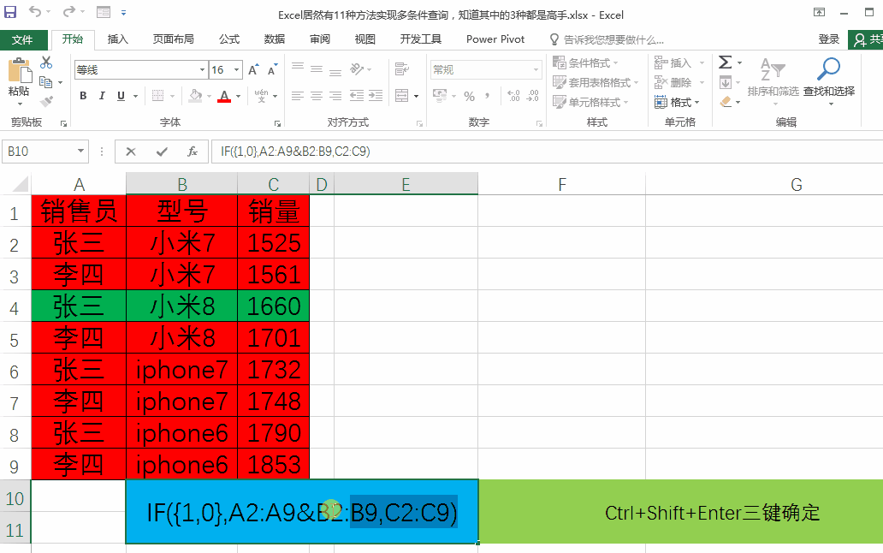Show the phonetic guide (wén) options
The height and width of the screenshot is (553, 883).
(x=262, y=96)
